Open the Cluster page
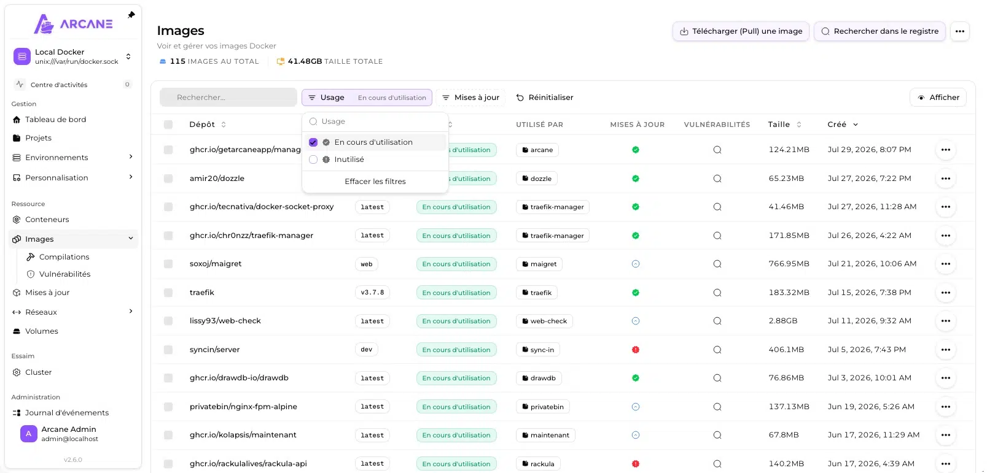987x473 pixels. click(38, 372)
